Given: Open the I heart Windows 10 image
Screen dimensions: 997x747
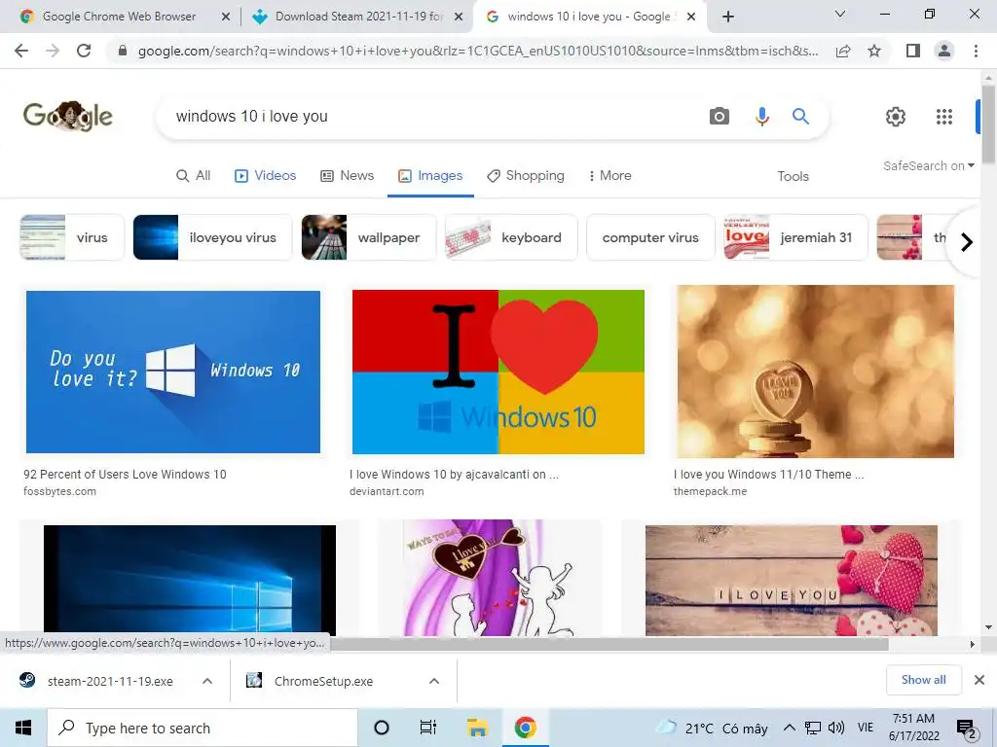Looking at the screenshot, I should point(498,372).
